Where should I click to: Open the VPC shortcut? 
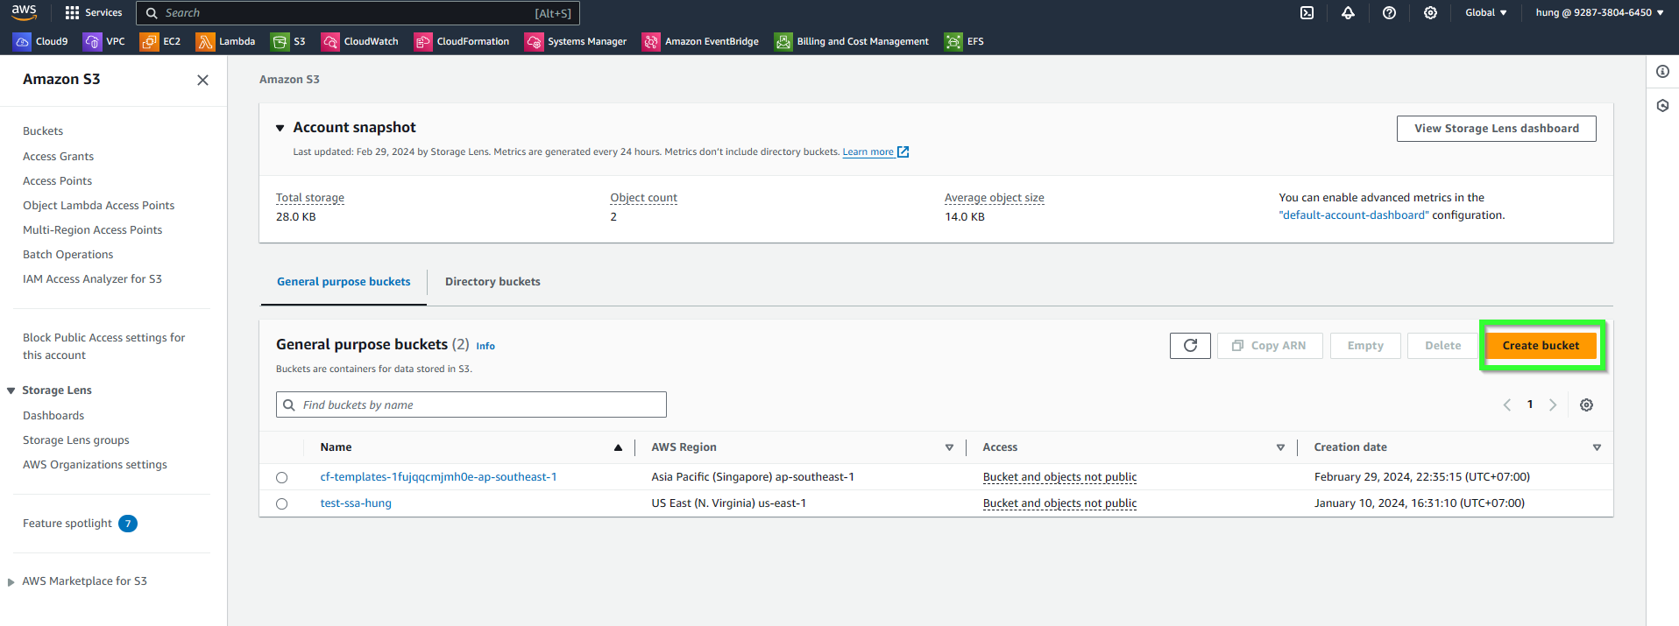pos(103,41)
